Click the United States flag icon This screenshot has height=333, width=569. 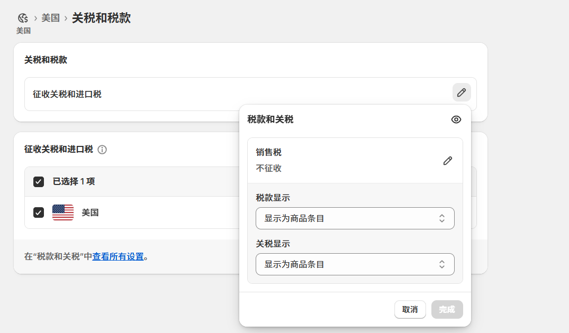tap(62, 212)
